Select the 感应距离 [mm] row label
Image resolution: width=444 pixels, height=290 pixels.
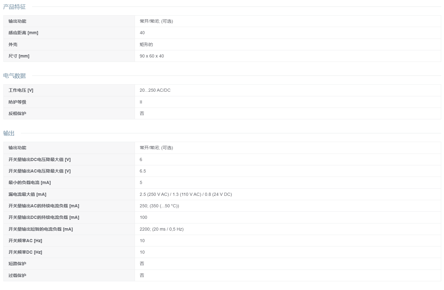pos(23,33)
